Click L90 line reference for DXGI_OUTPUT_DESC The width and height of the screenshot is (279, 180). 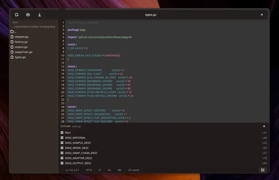(x=264, y=163)
